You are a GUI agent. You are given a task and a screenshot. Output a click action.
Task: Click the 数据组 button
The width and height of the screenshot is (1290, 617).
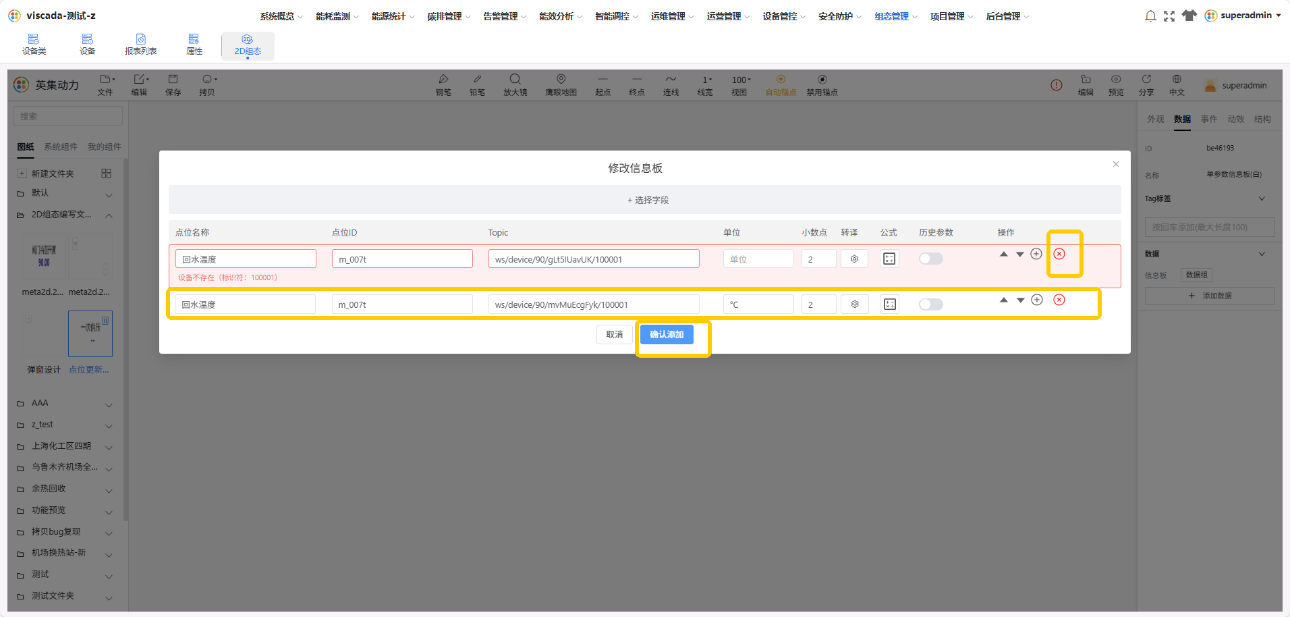(1196, 275)
